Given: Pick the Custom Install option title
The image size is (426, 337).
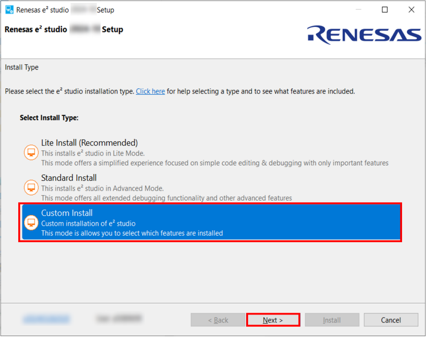Looking at the screenshot, I should coord(67,213).
